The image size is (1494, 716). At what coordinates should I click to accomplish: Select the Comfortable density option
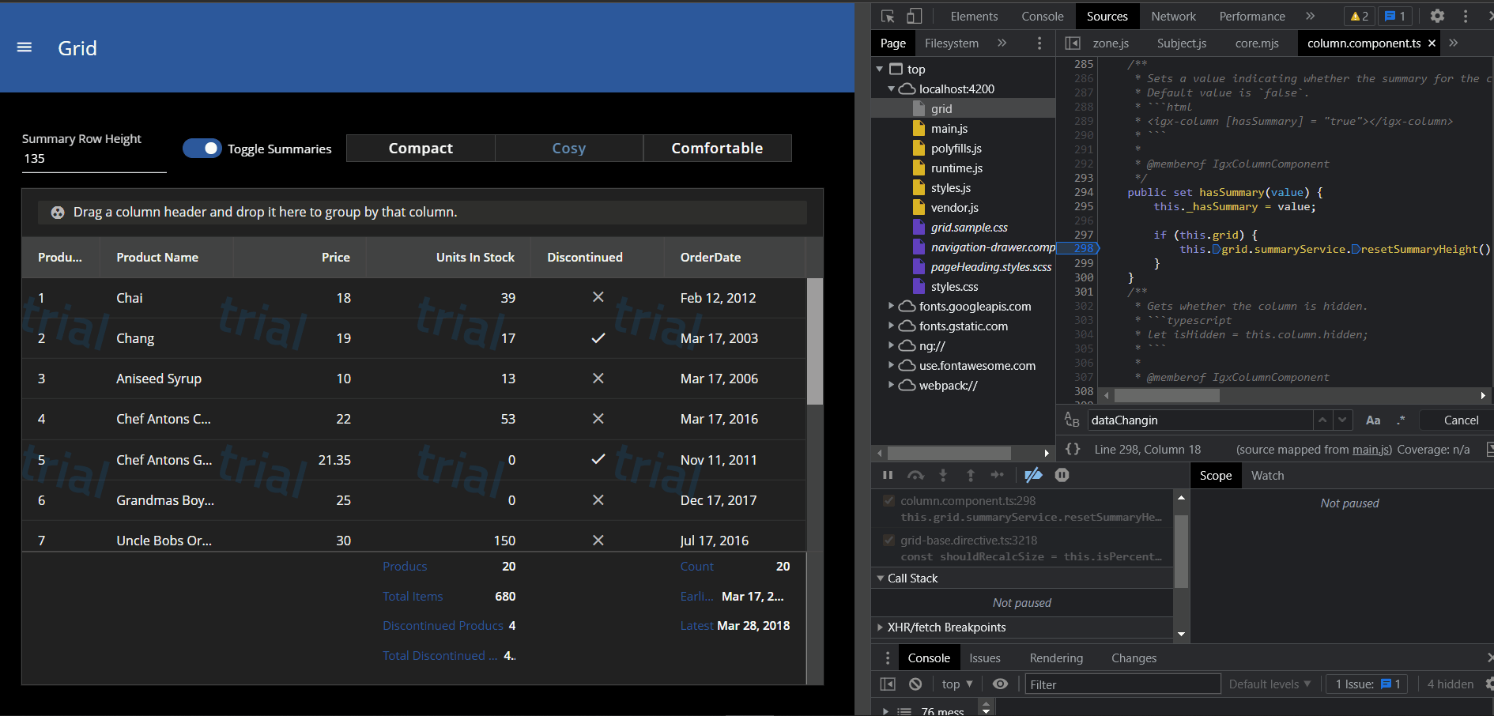click(717, 148)
